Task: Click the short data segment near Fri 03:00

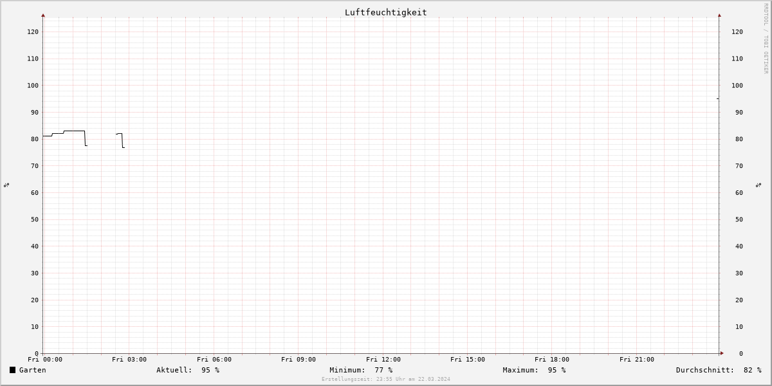Action: click(x=120, y=140)
